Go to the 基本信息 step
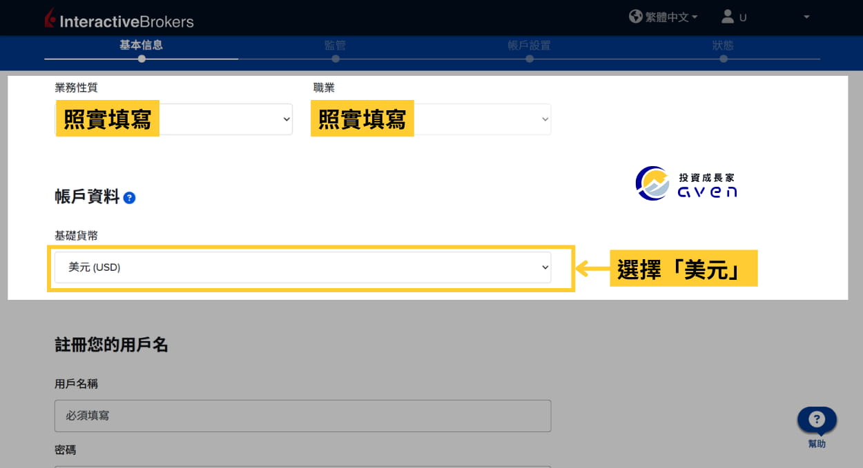The image size is (863, 468). 141,45
